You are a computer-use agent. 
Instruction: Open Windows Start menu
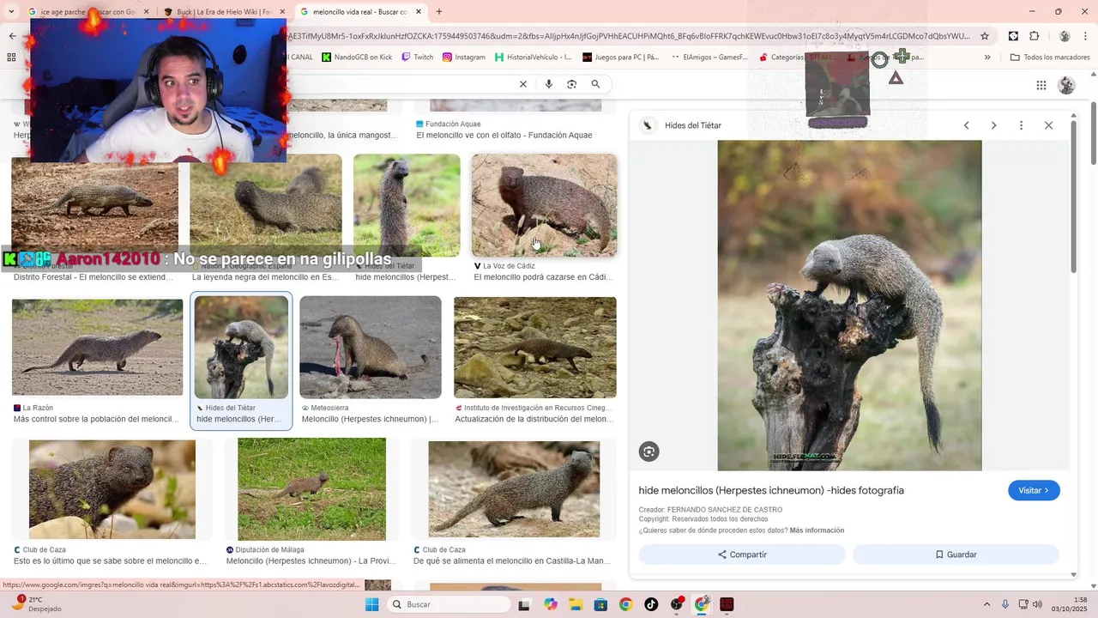371,604
